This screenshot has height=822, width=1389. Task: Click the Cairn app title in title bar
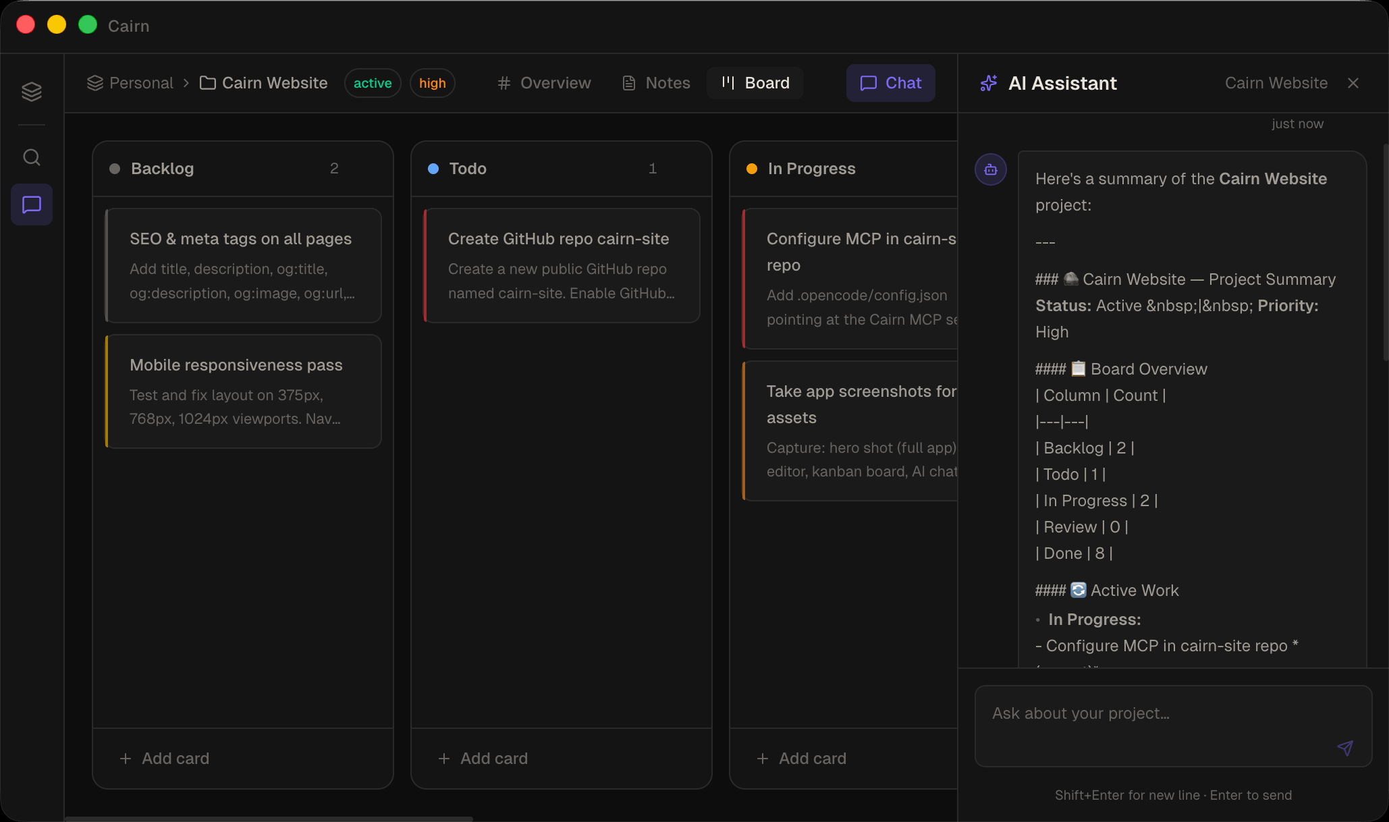point(128,26)
